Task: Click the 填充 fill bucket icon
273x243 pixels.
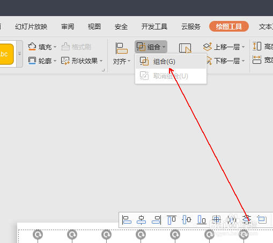Action: [32, 47]
